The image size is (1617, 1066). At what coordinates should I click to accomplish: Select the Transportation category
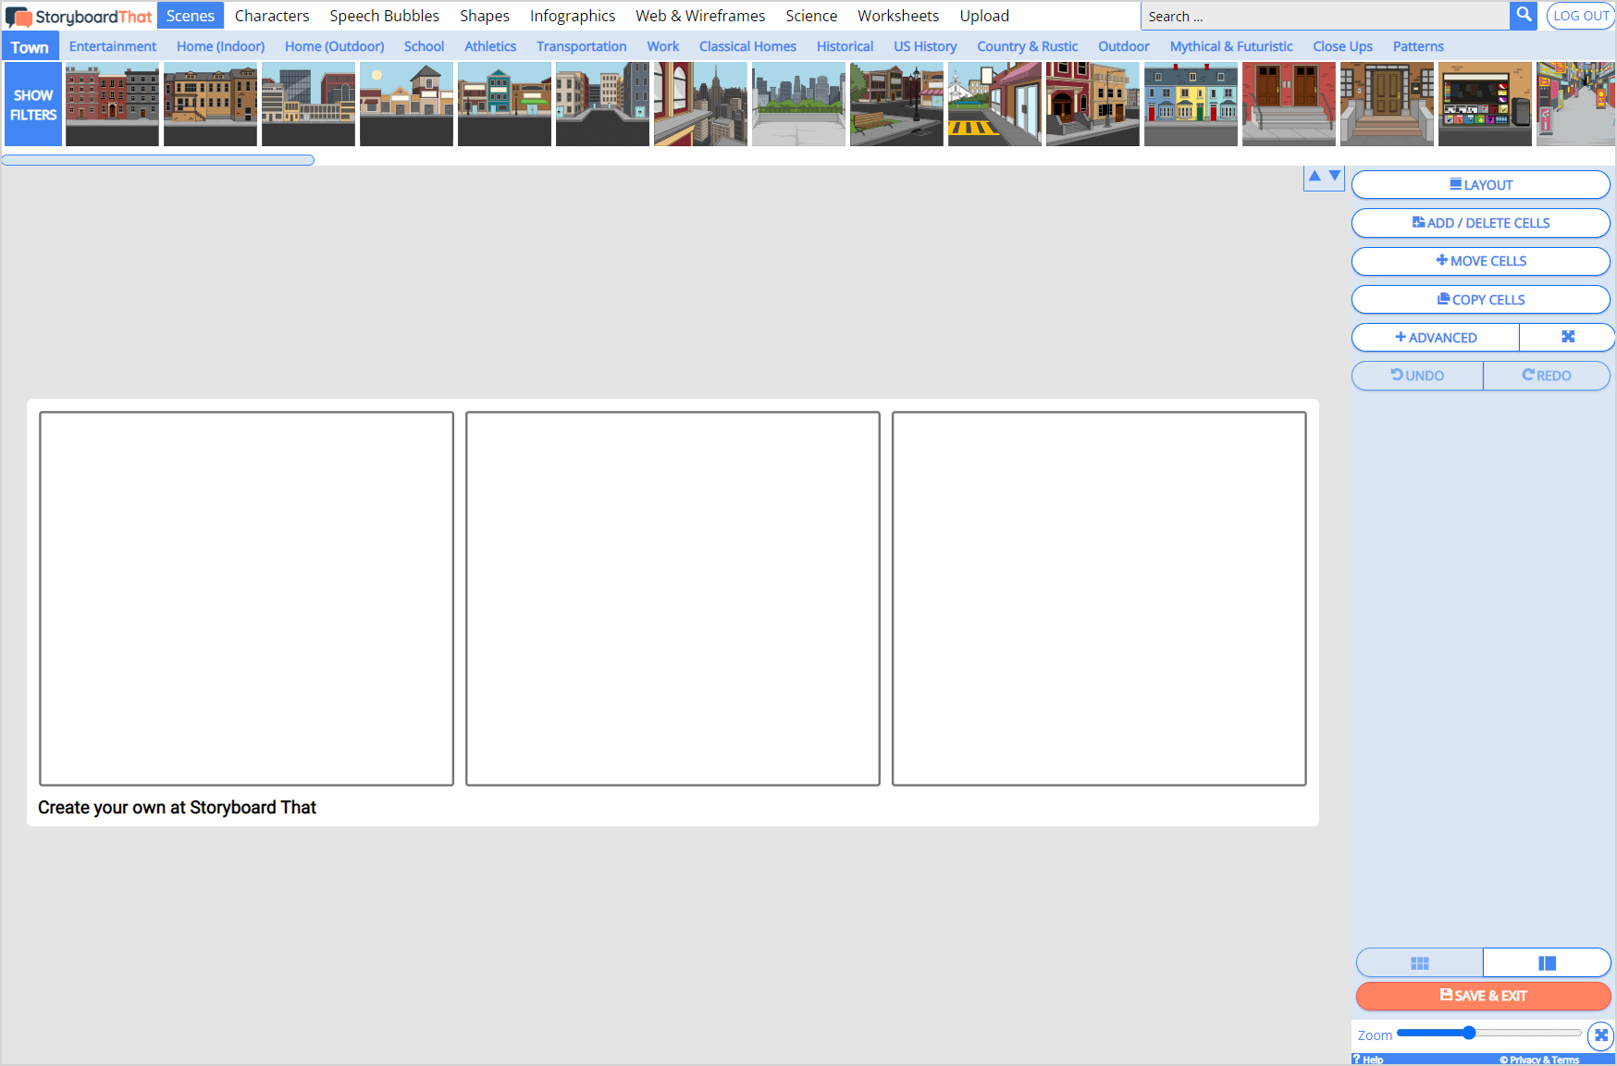[x=582, y=46]
